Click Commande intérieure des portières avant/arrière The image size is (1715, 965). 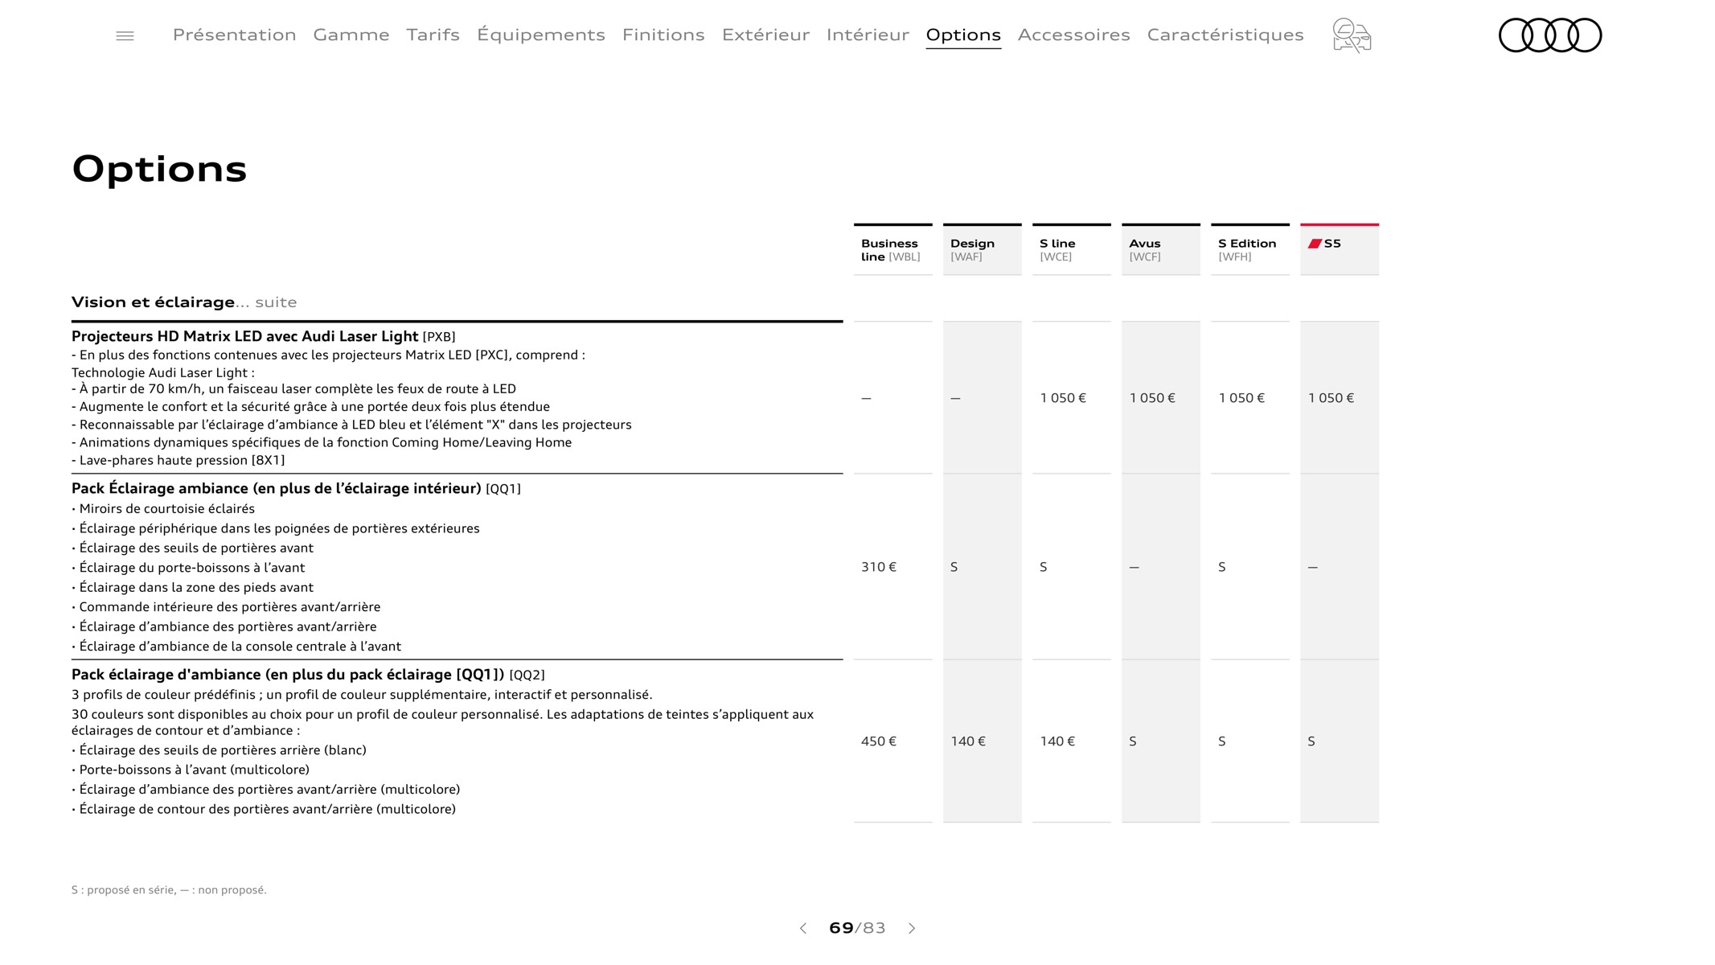pyautogui.click(x=226, y=607)
